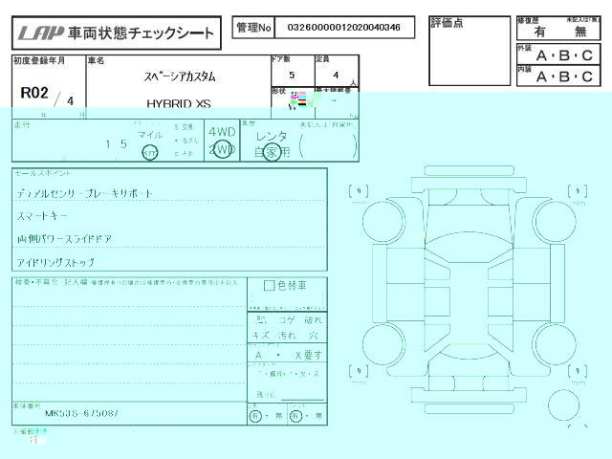Select the マイル mileage unit

click(150, 135)
